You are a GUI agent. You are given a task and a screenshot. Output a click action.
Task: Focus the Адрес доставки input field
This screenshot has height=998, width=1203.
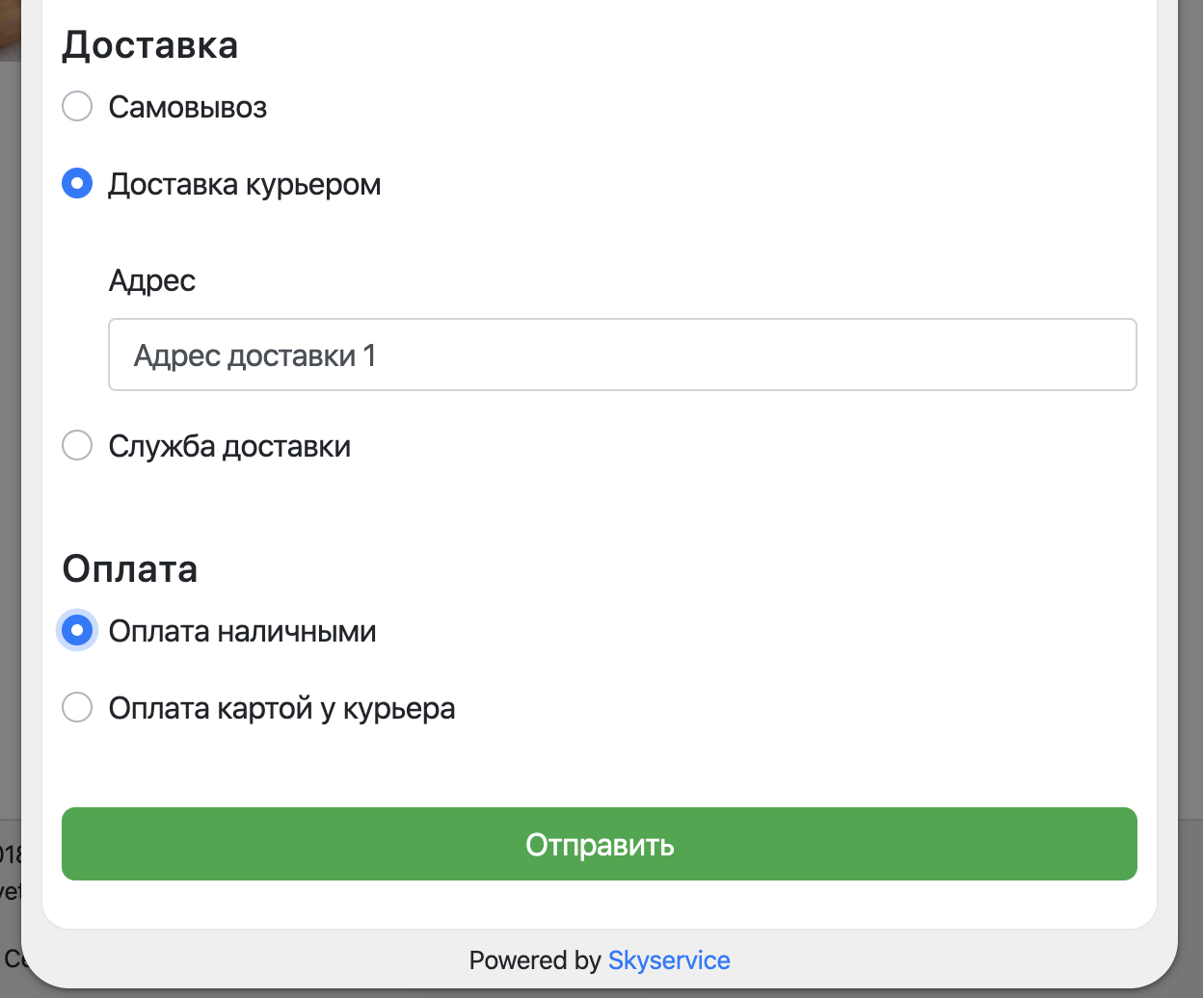click(622, 355)
